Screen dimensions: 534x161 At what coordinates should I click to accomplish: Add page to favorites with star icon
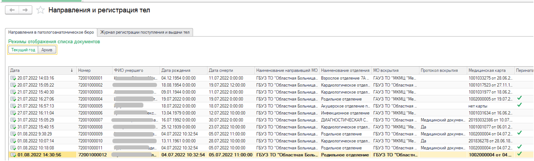click(x=40, y=10)
